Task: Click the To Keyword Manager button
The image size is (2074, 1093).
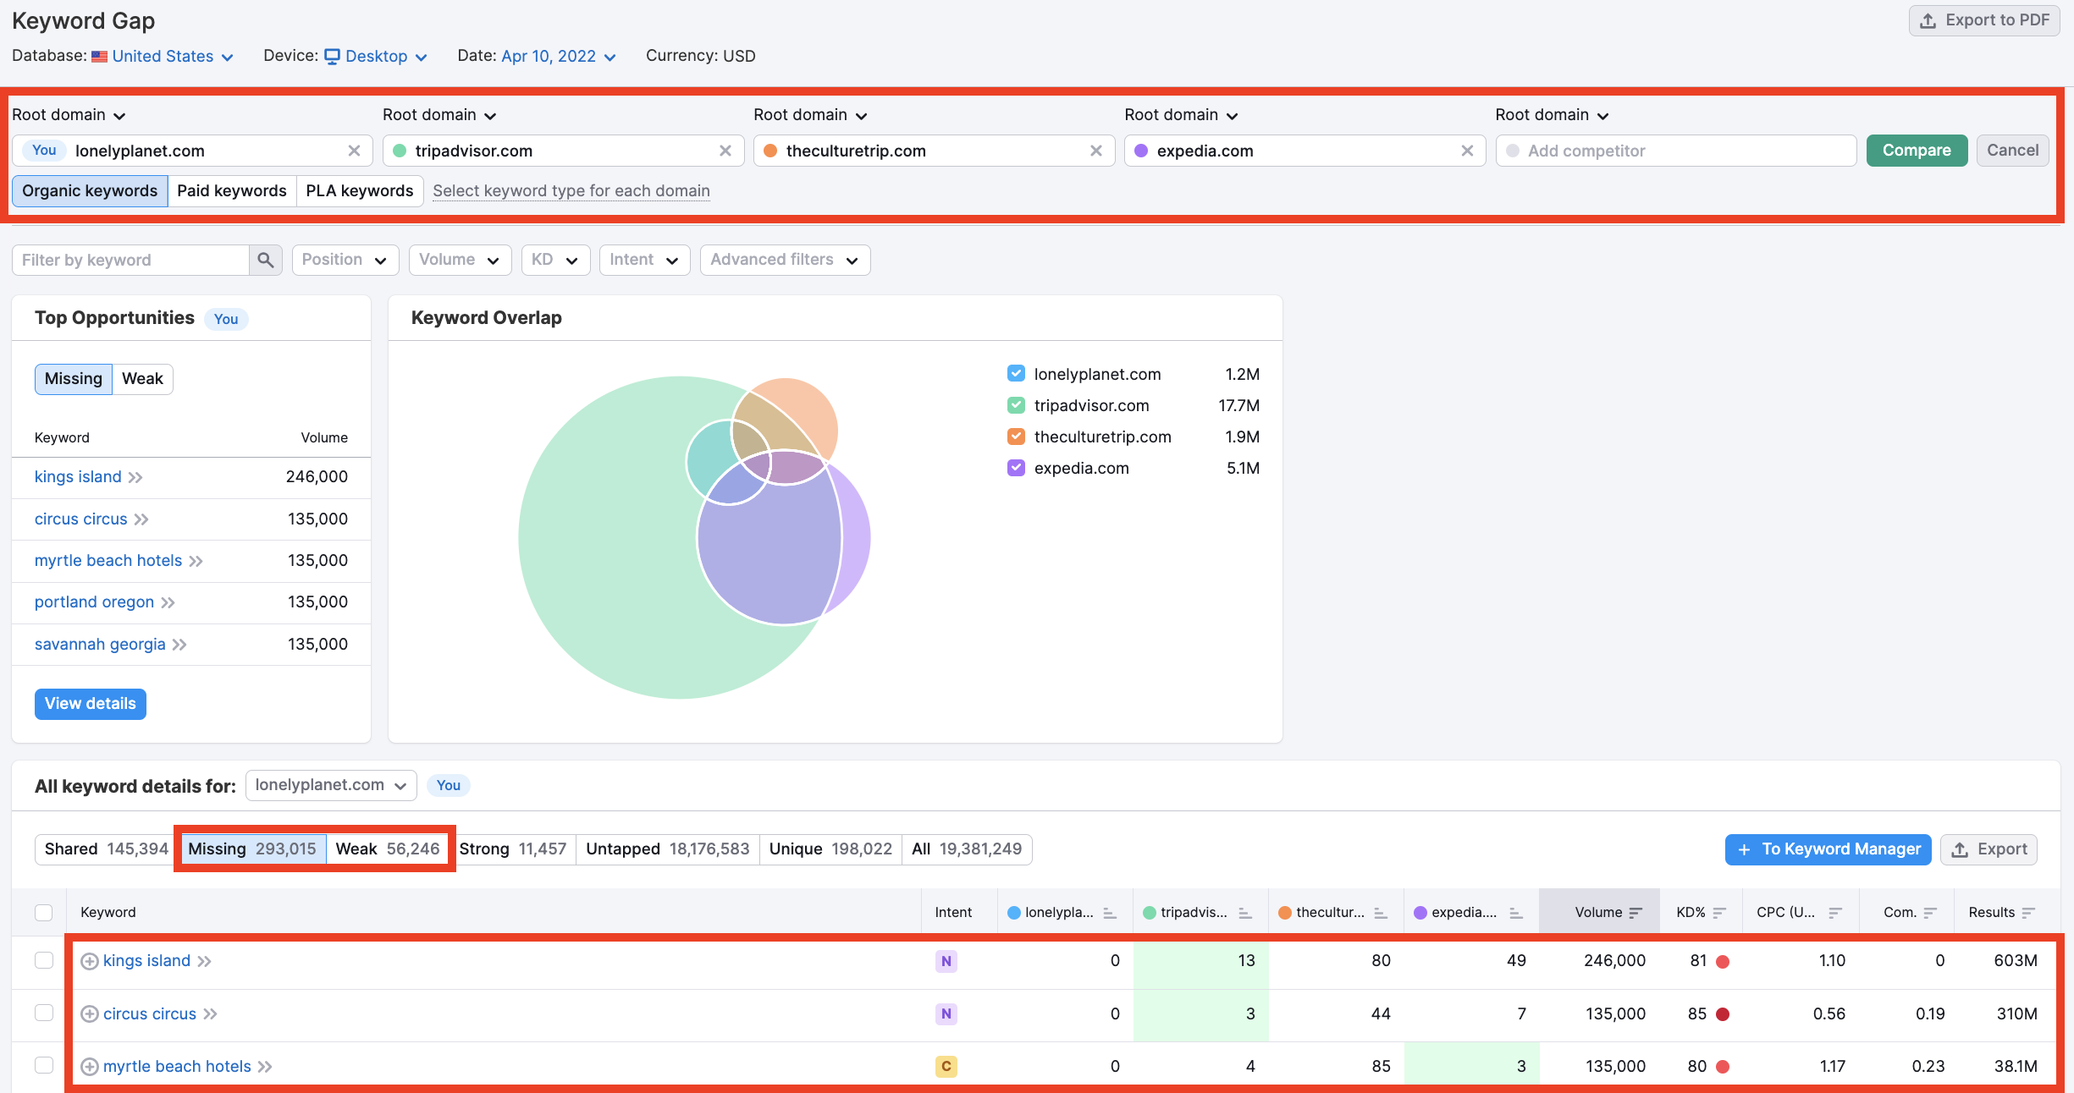Action: coord(1828,849)
